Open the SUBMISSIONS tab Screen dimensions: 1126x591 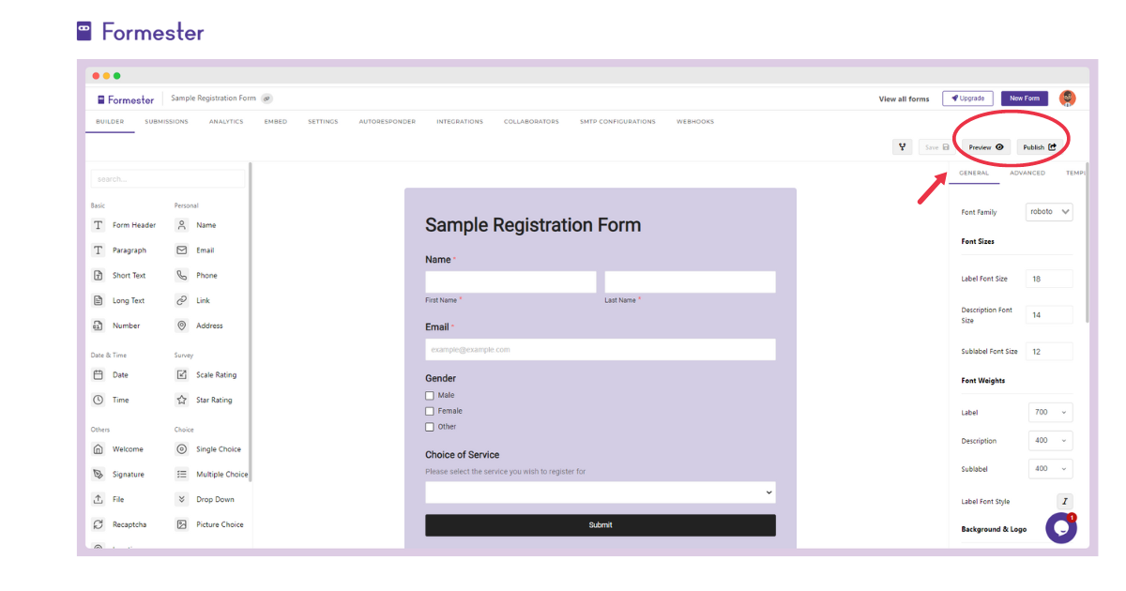click(x=166, y=121)
